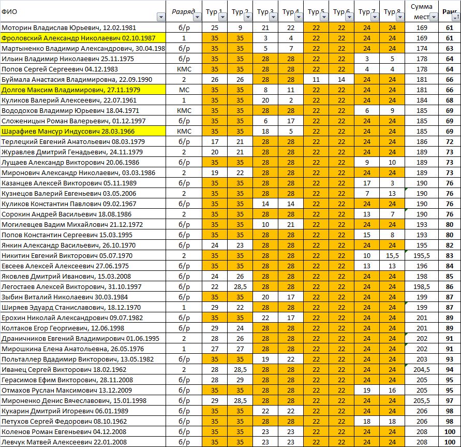Open the Ранг sorted filter dropdown
The width and height of the screenshot is (461, 447).
point(455,18)
